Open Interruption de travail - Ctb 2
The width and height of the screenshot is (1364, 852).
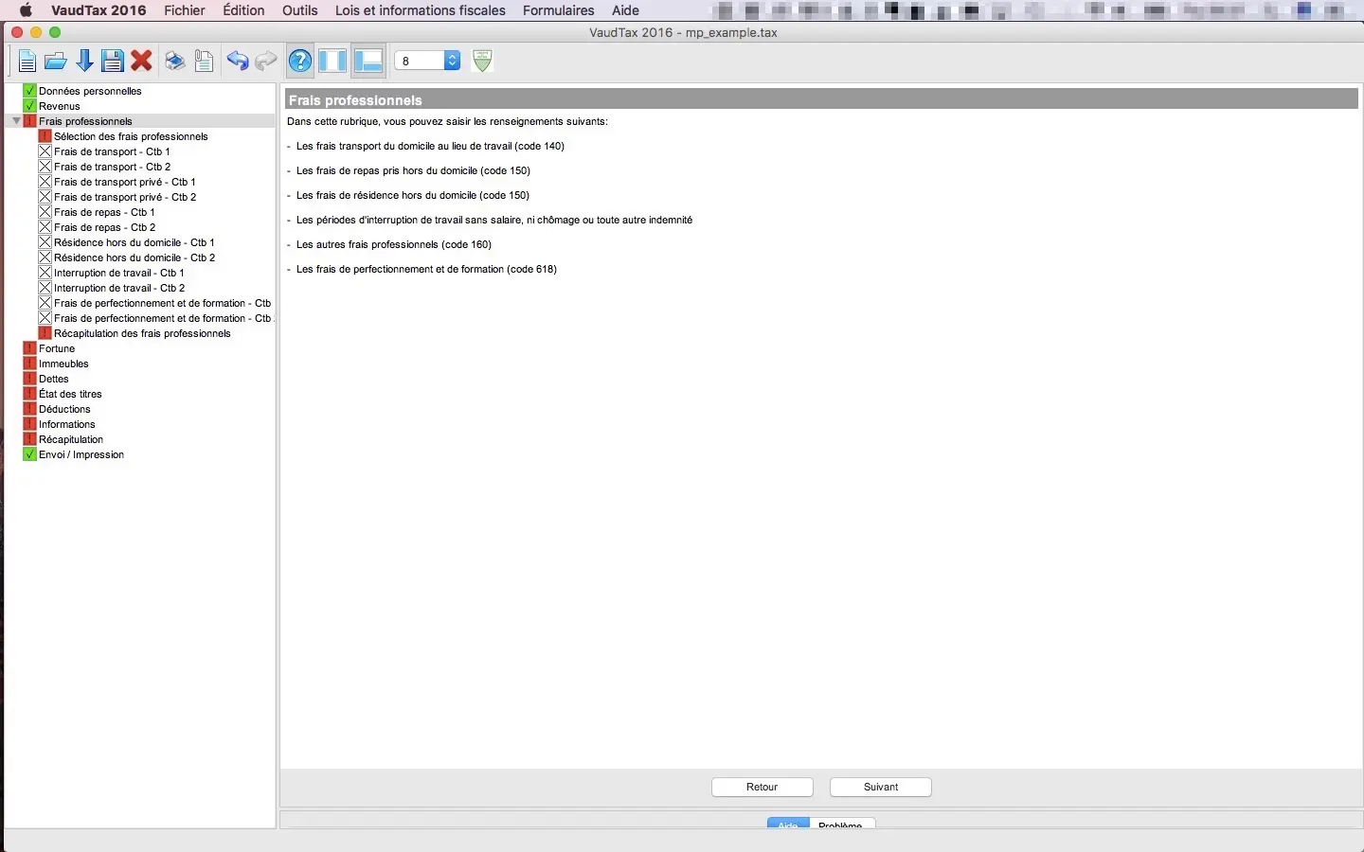pyautogui.click(x=119, y=288)
